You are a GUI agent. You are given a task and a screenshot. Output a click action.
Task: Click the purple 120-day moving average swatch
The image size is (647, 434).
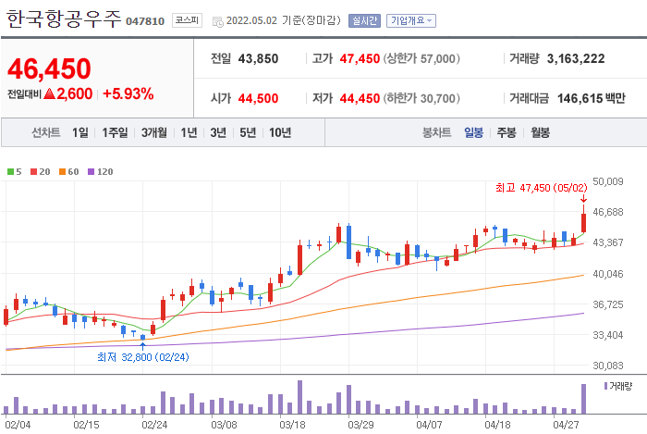[x=92, y=172]
